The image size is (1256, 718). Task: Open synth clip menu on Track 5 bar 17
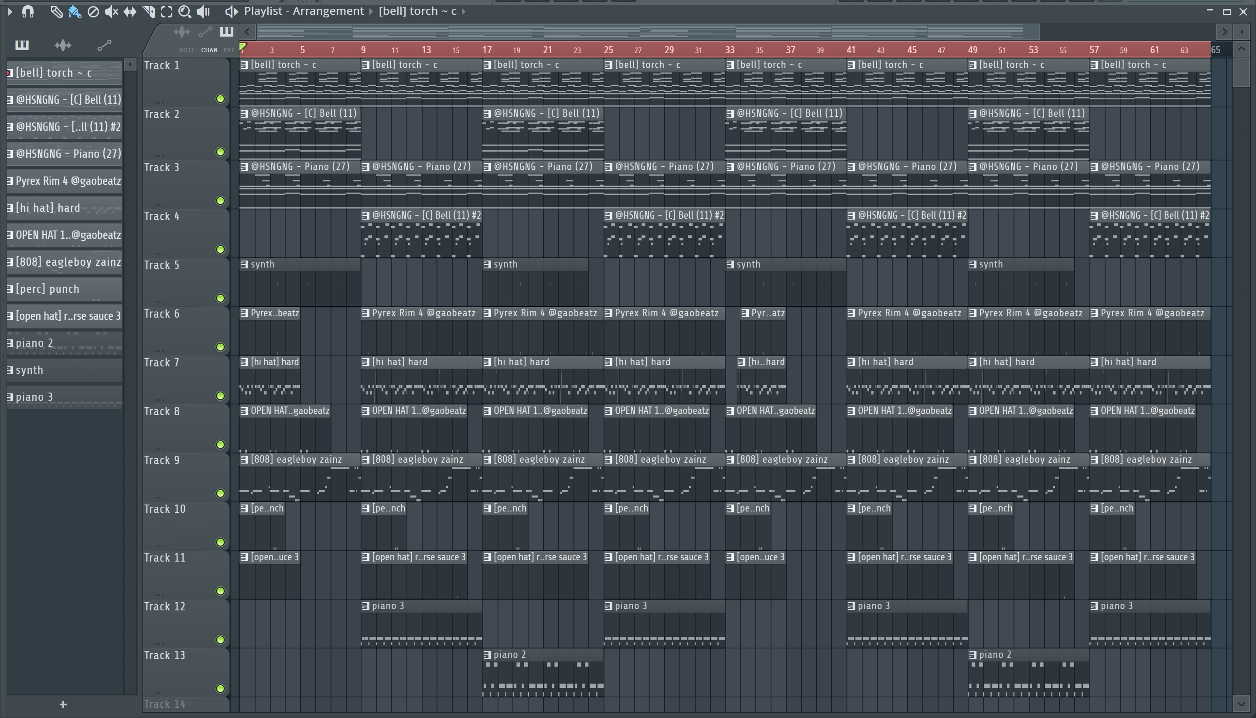coord(488,264)
